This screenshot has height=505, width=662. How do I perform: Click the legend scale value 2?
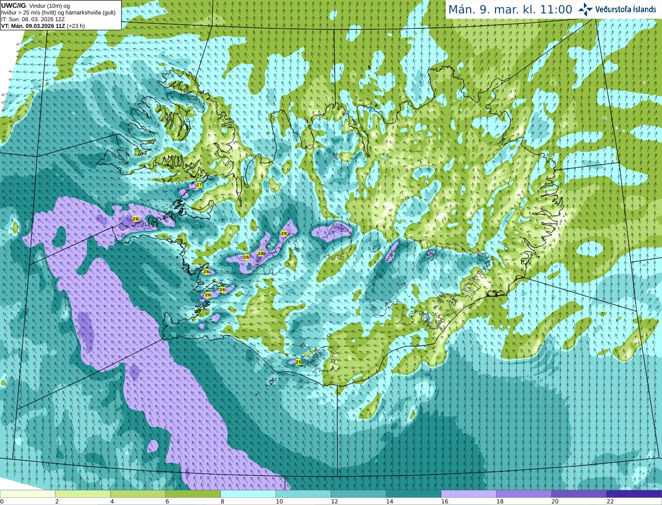[x=57, y=501]
